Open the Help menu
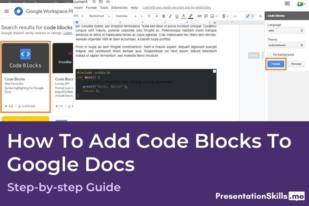 (x=134, y=8)
